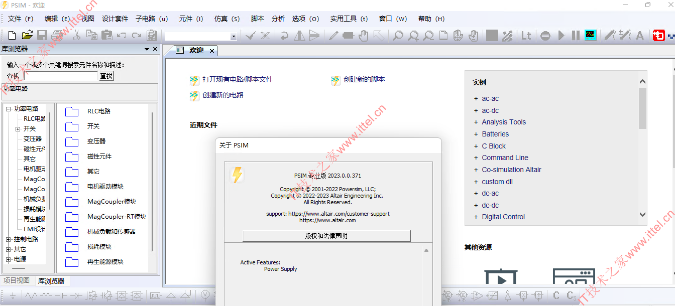Place an inductor from the element bar
675x306 pixels.
point(46,295)
